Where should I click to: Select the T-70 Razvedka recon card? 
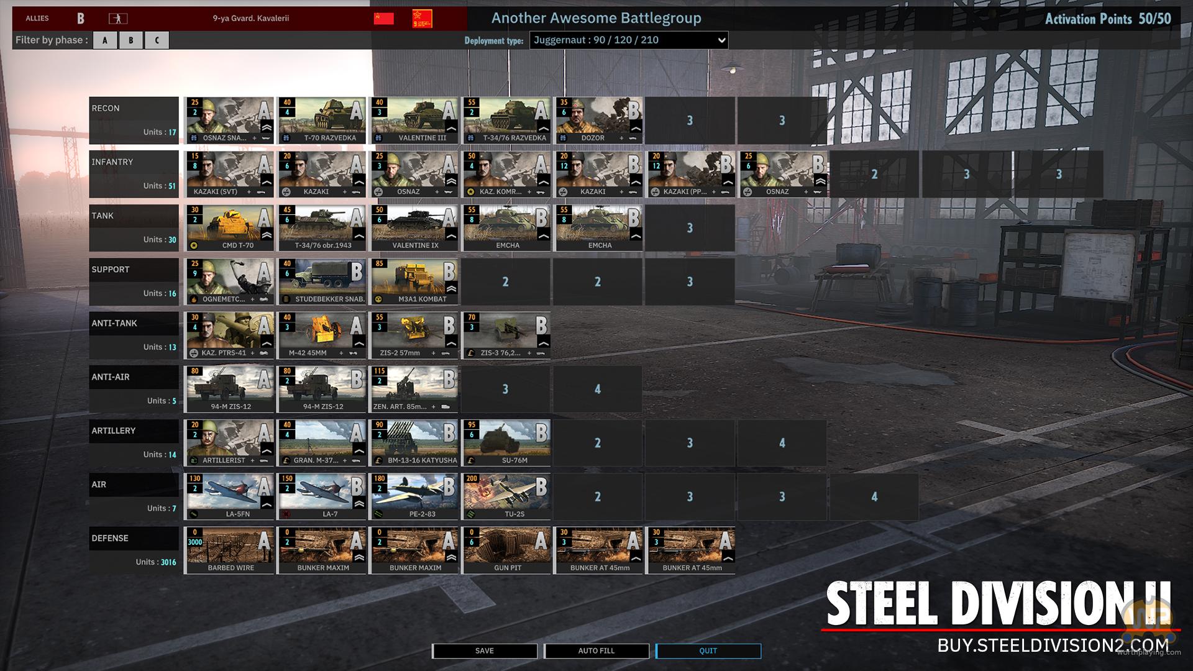click(x=321, y=120)
